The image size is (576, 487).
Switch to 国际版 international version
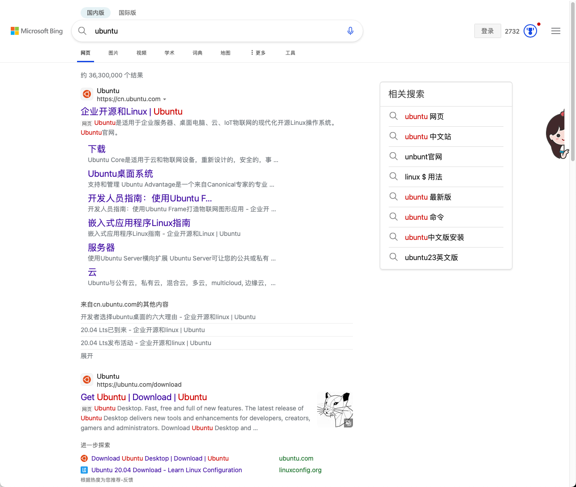(x=127, y=13)
